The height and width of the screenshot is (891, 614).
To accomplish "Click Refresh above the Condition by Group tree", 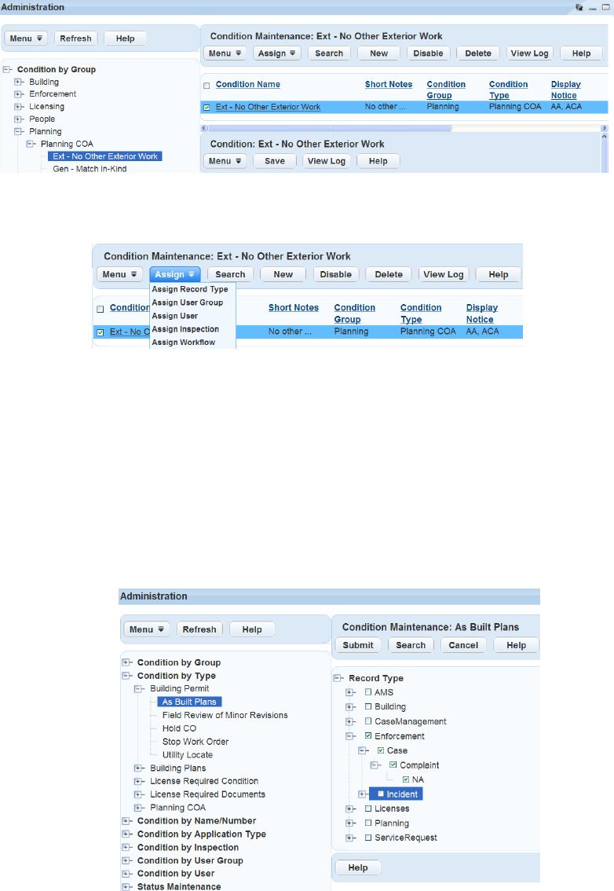I will (75, 38).
